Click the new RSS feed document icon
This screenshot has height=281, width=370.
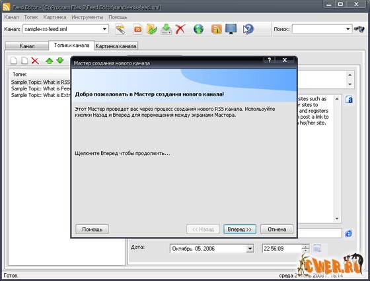(x=138, y=30)
